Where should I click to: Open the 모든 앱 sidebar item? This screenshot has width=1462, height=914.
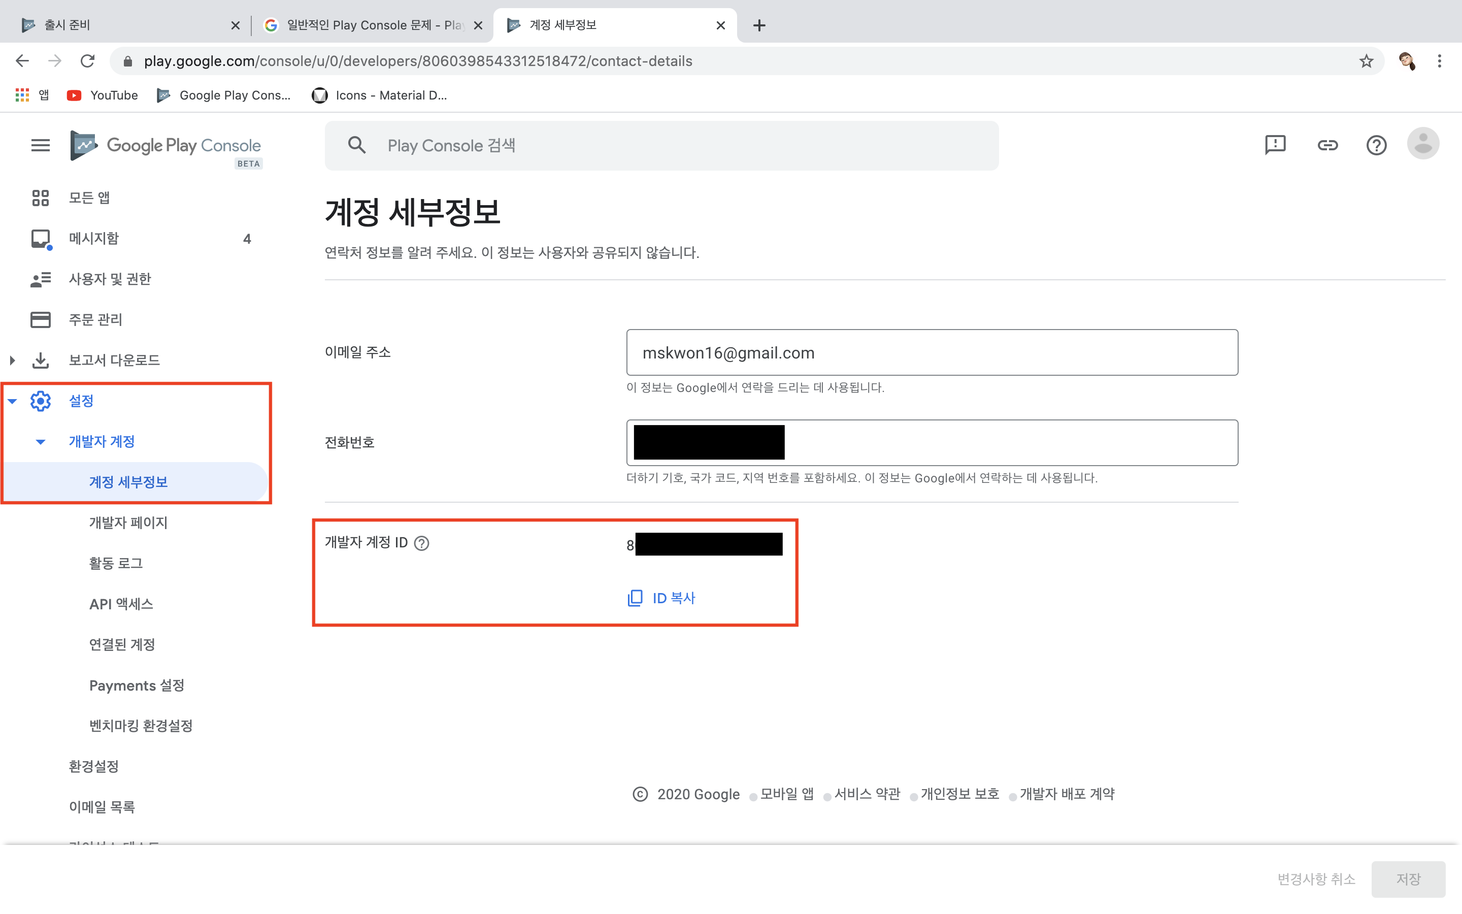tap(89, 198)
